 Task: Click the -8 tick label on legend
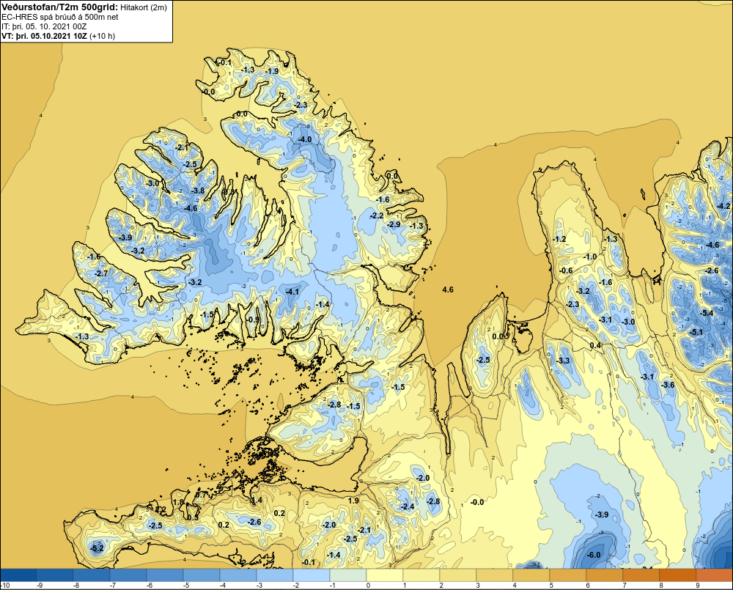click(x=75, y=586)
